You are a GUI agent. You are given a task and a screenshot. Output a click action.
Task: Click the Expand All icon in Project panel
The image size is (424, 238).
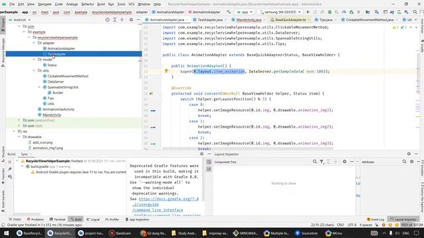(115, 20)
